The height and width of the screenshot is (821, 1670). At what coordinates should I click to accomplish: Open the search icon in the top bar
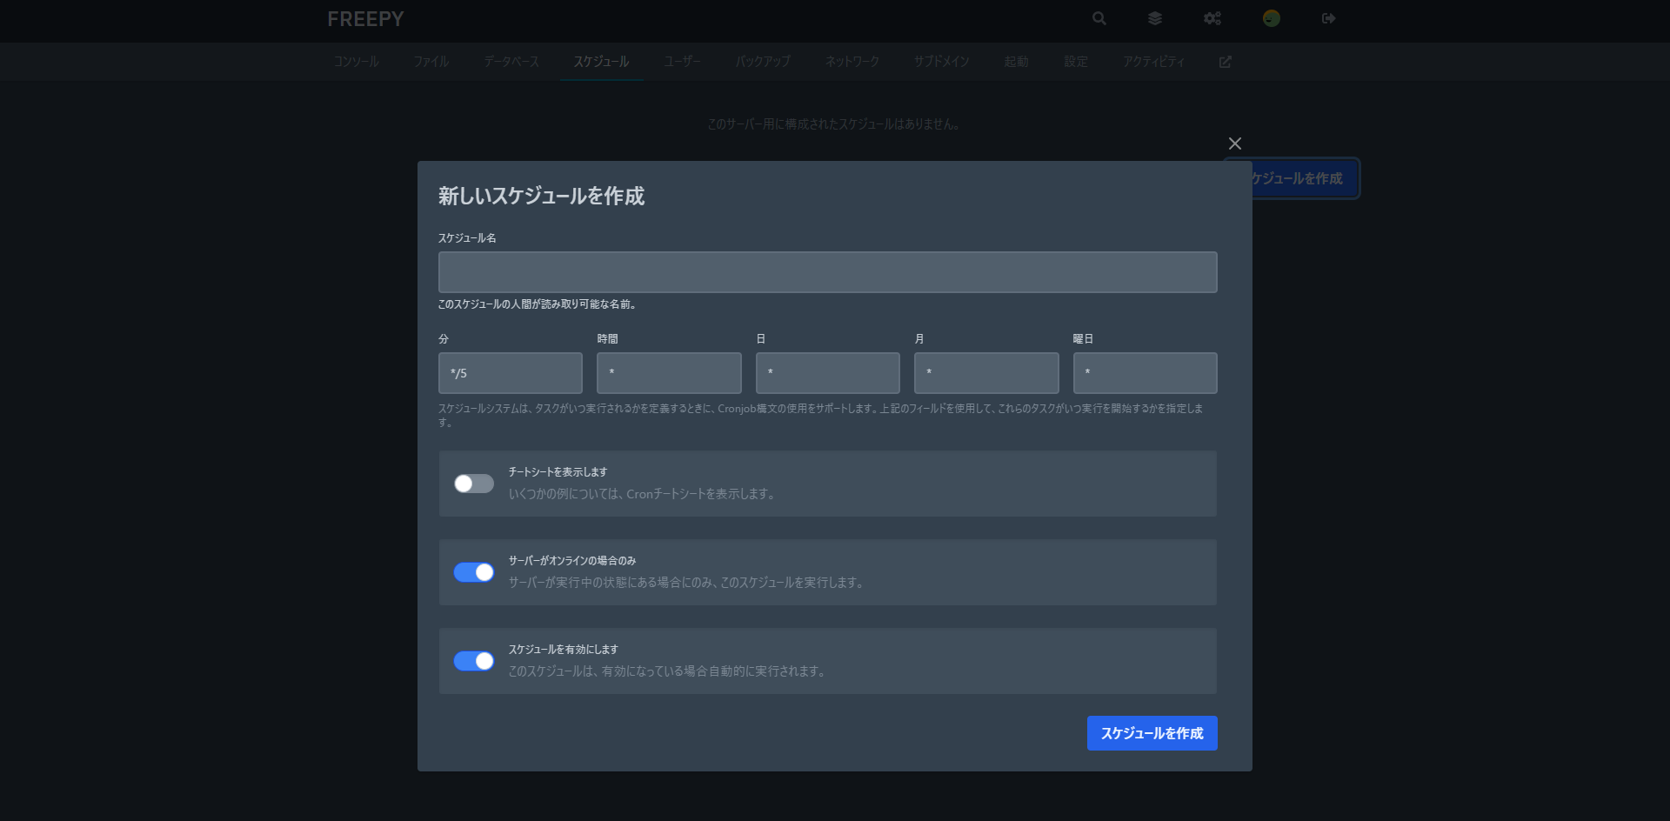point(1099,18)
